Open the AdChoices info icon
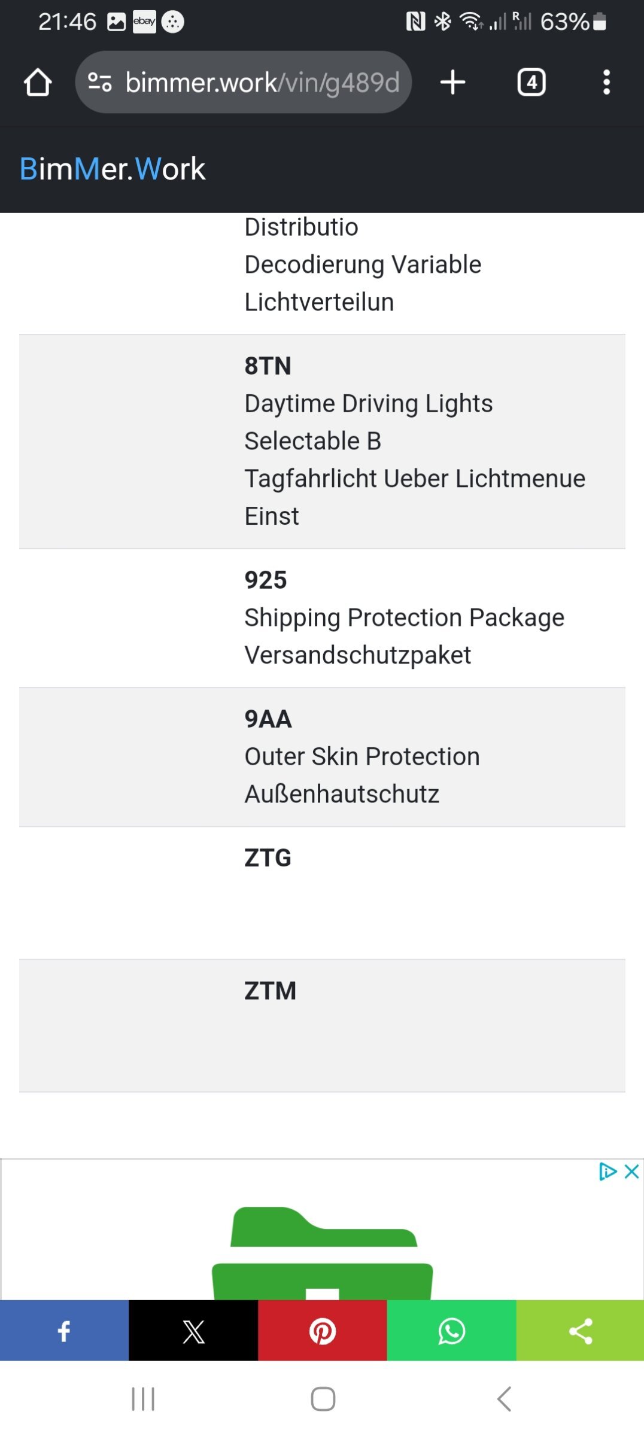The image size is (644, 1436). tap(608, 1172)
